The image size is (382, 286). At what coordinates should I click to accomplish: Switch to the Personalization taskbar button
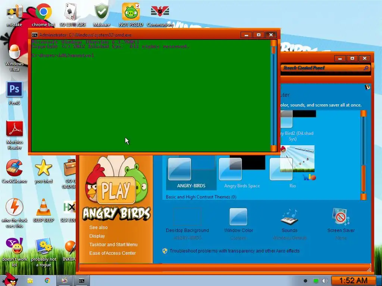(64, 281)
